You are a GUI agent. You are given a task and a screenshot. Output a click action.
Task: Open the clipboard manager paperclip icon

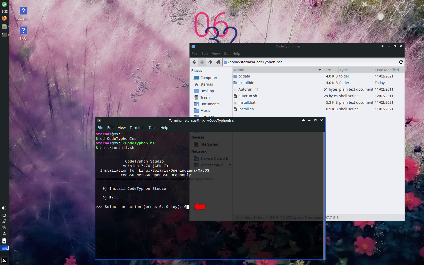(4, 221)
